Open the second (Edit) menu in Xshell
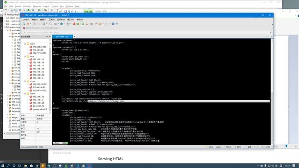Image resolution: width=299 pixels, height=168 pixels. point(35,20)
